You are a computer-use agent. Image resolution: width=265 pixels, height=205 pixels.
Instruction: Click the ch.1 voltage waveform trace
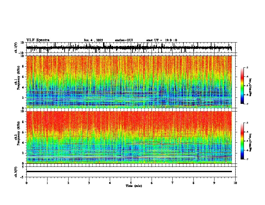click(x=129, y=48)
